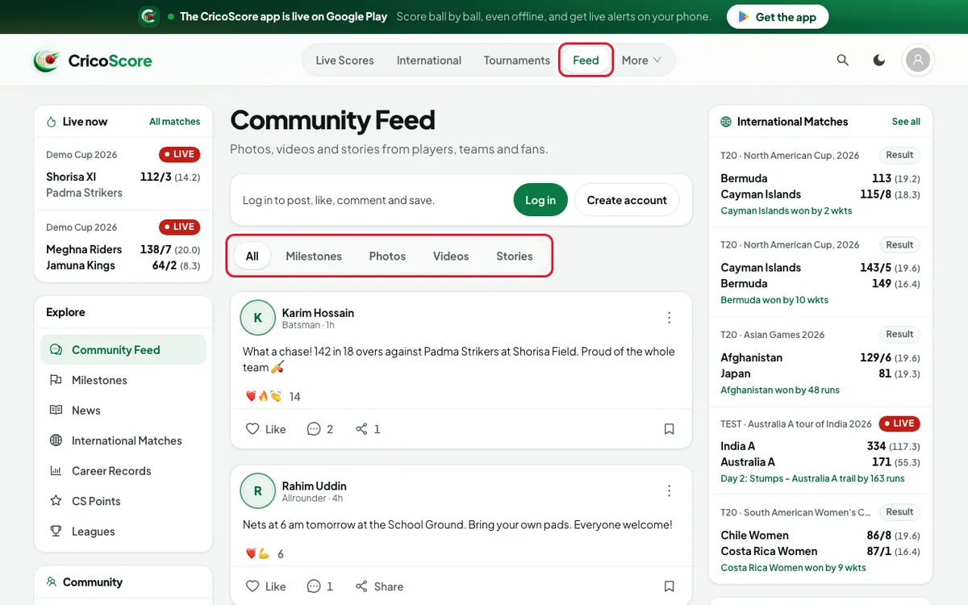Click 'Bermuda won by 10 wkts' text

(x=774, y=300)
